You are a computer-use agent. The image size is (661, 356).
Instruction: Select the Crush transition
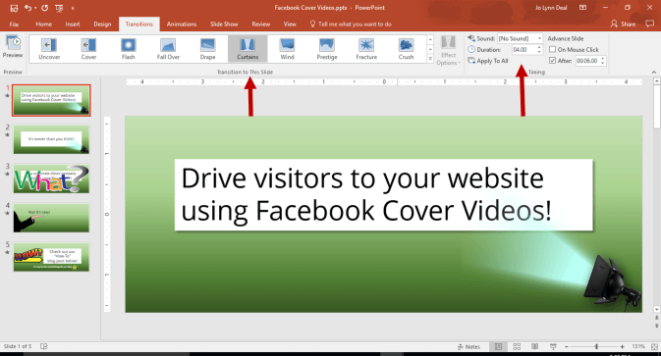tap(406, 49)
